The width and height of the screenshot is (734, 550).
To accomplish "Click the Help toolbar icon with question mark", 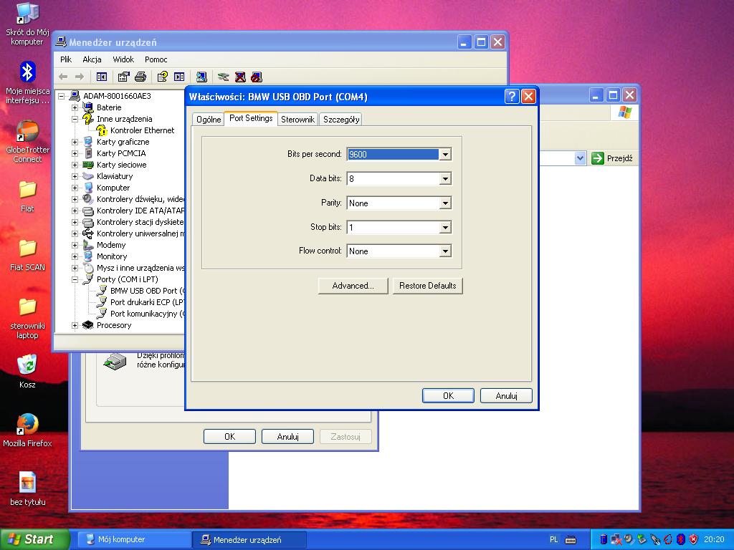I will (x=163, y=77).
